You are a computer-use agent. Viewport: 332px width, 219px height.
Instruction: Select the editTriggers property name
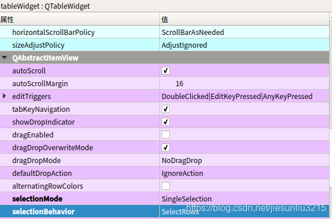click(x=31, y=97)
